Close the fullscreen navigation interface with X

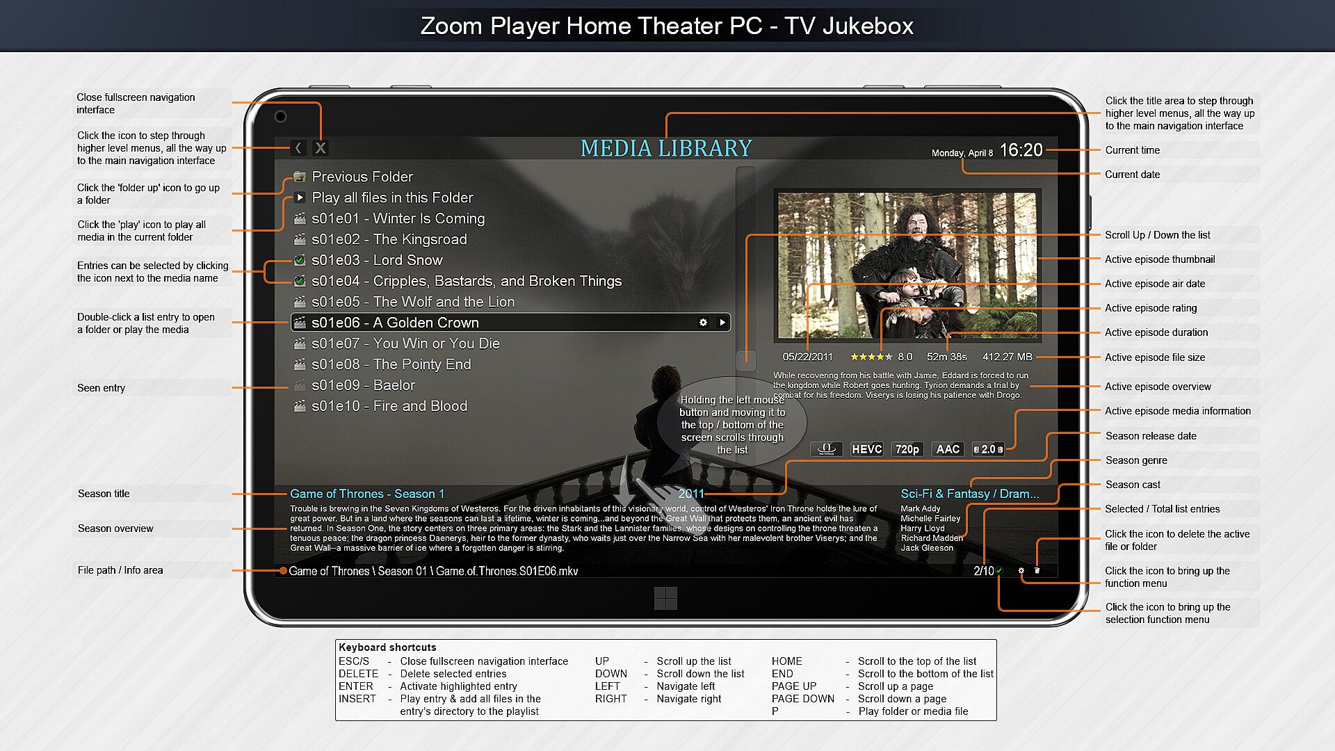[321, 147]
